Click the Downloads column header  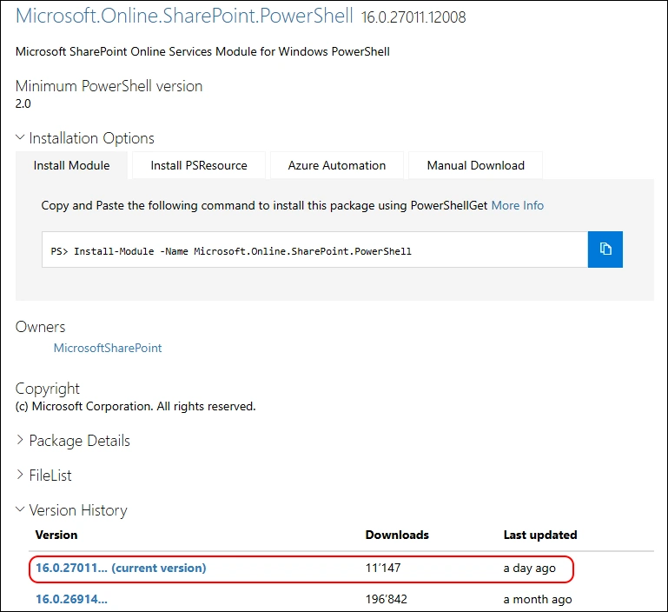point(397,535)
